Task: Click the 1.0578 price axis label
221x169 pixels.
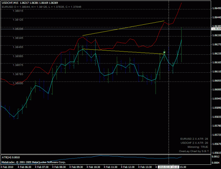Action: click(x=216, y=126)
